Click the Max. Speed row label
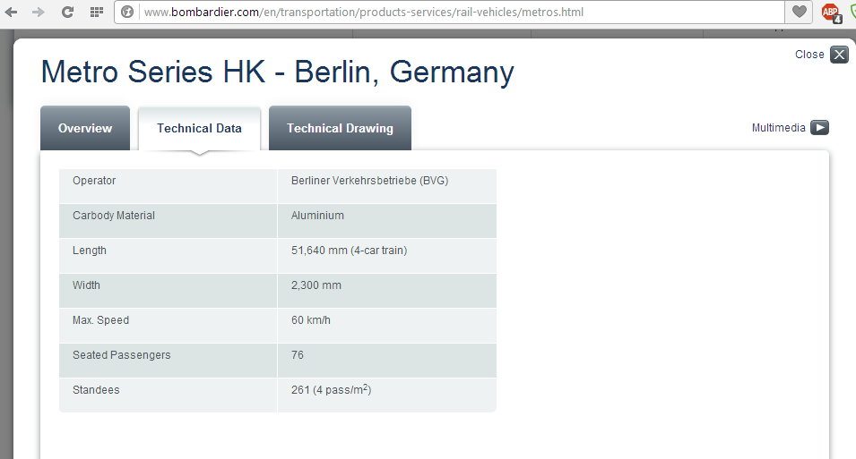 click(x=100, y=320)
